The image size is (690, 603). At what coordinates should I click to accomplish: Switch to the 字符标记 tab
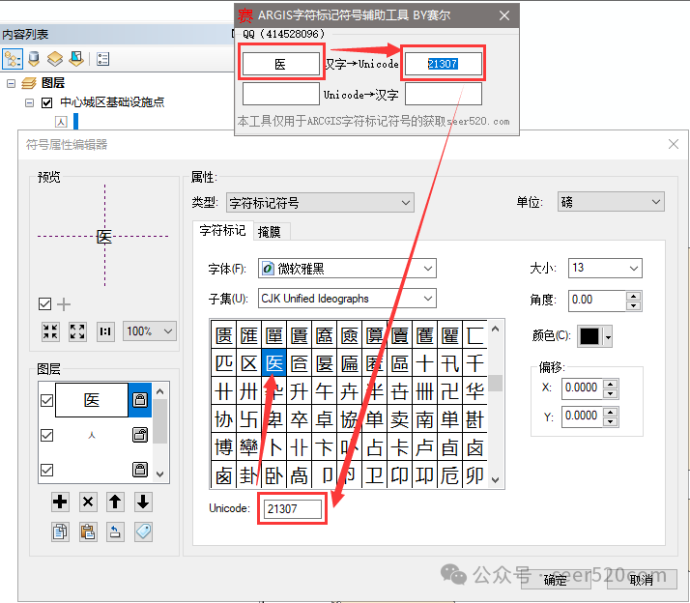pos(222,230)
